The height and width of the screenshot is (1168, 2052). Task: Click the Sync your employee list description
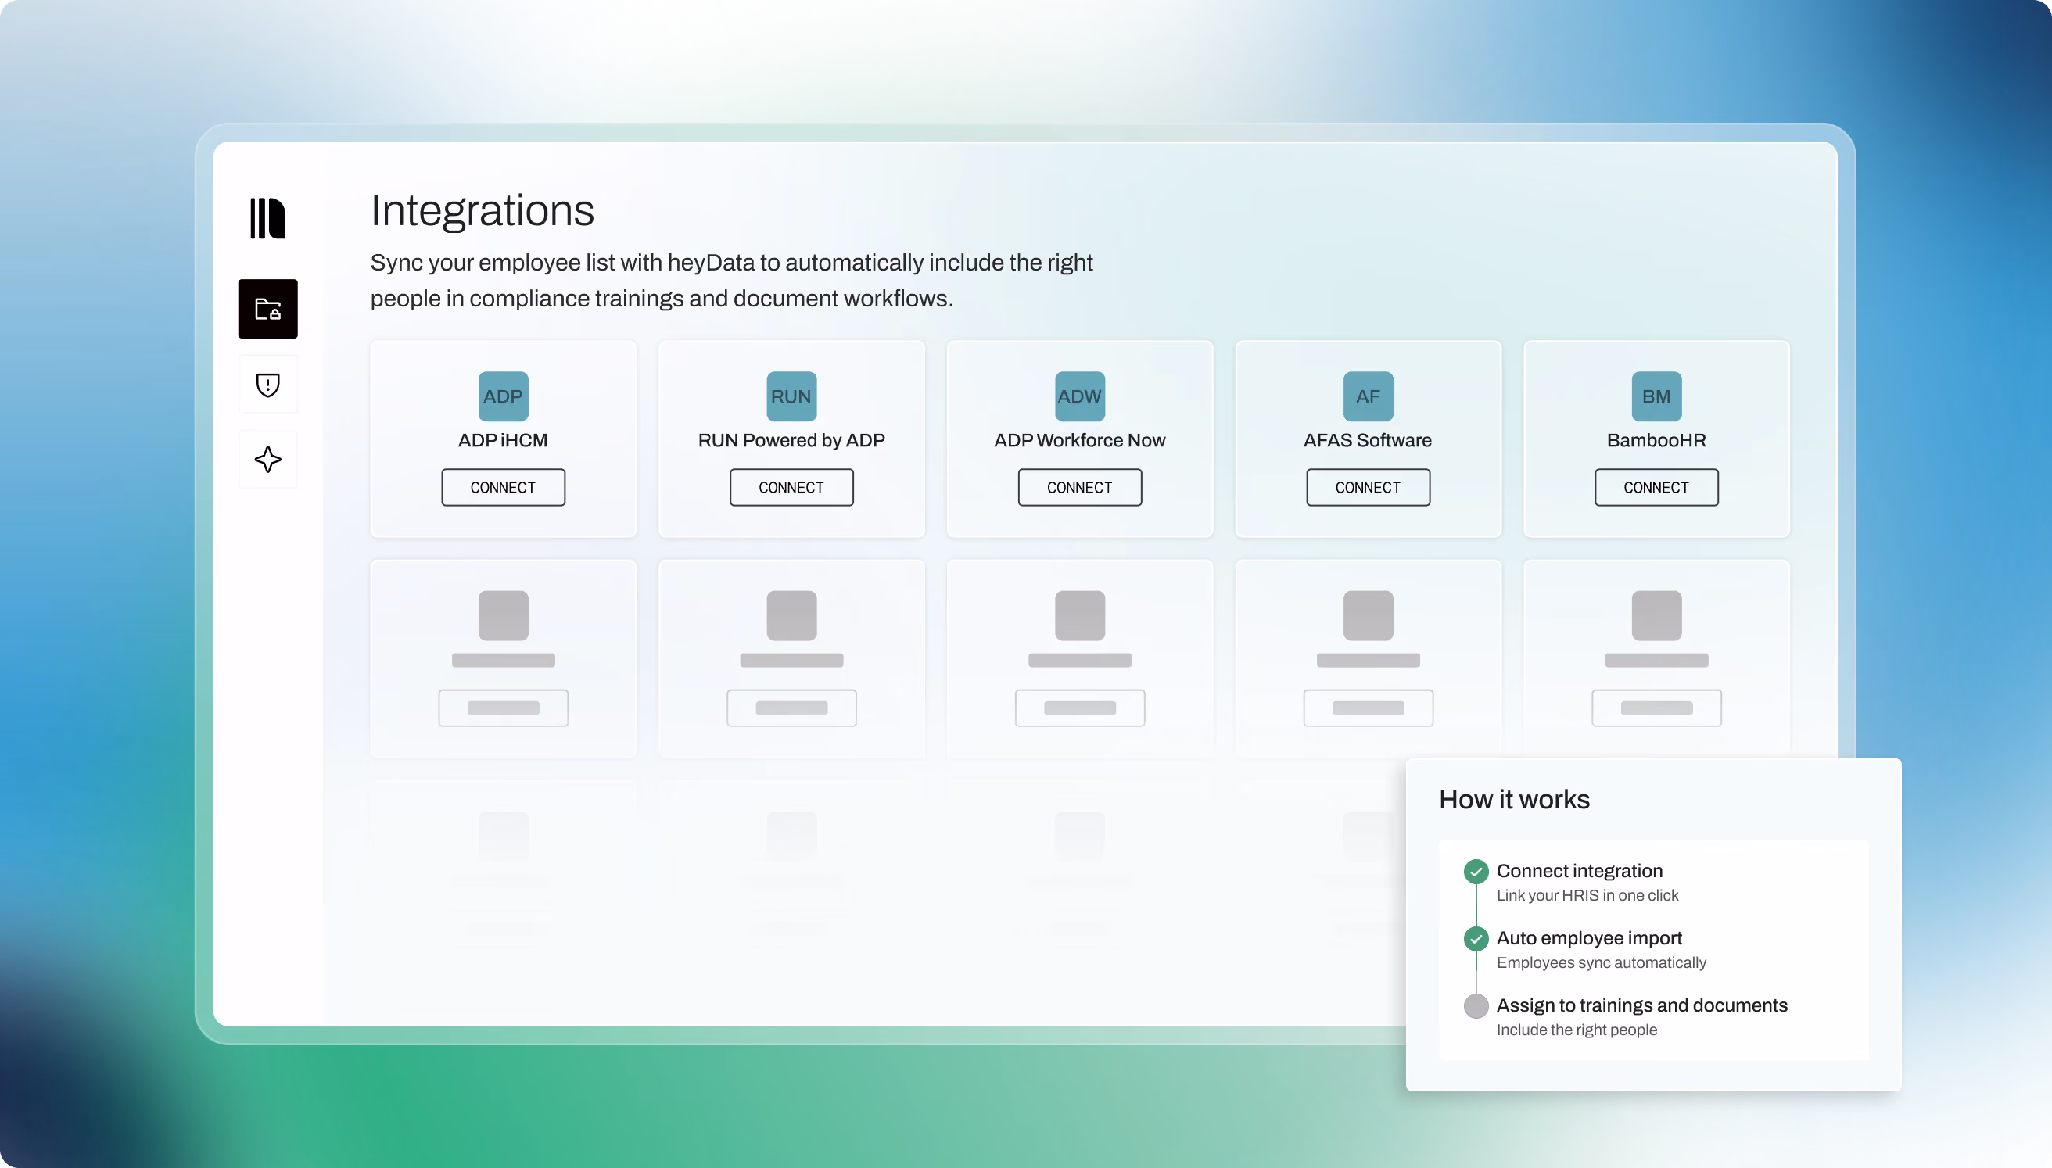pos(732,281)
